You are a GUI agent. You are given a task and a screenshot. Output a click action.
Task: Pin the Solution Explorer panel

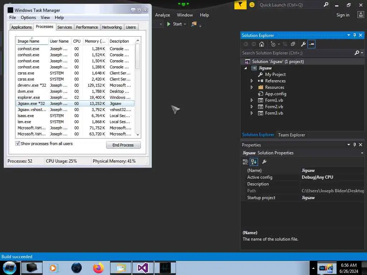354,35
